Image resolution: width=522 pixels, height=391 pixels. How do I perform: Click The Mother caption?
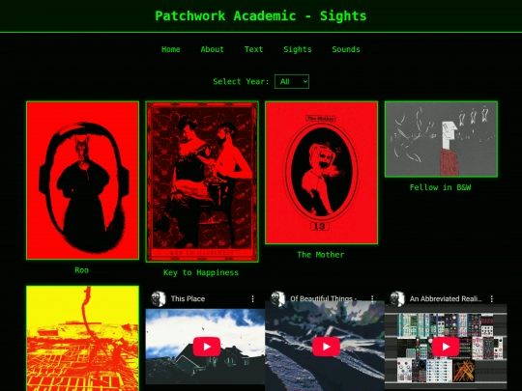[321, 255]
